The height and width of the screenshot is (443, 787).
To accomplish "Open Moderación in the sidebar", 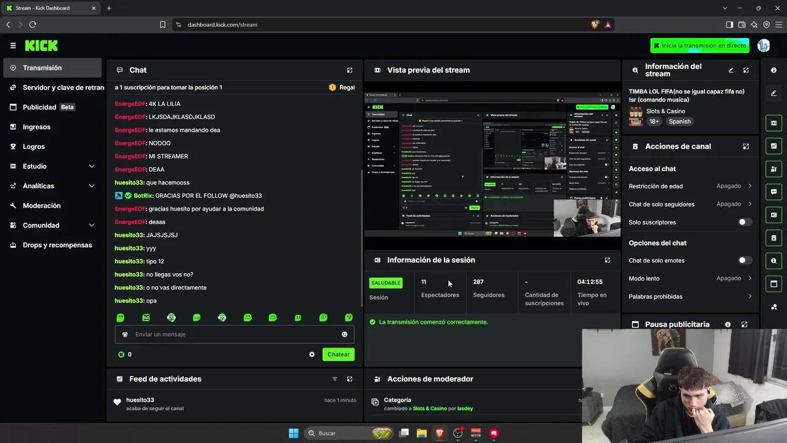I will click(x=52, y=206).
